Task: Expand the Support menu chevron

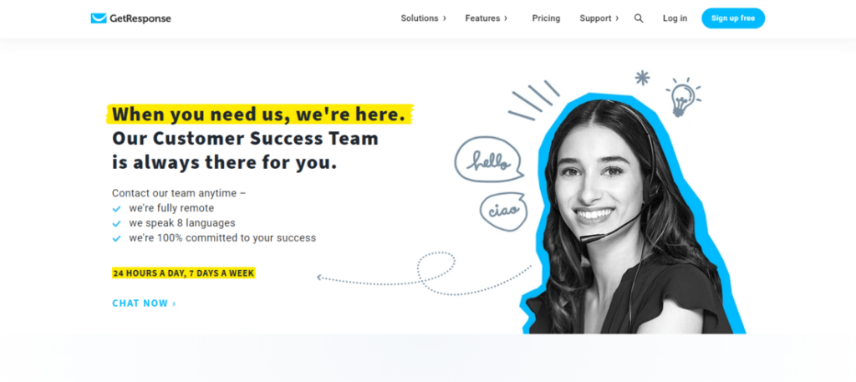Action: pos(617,18)
